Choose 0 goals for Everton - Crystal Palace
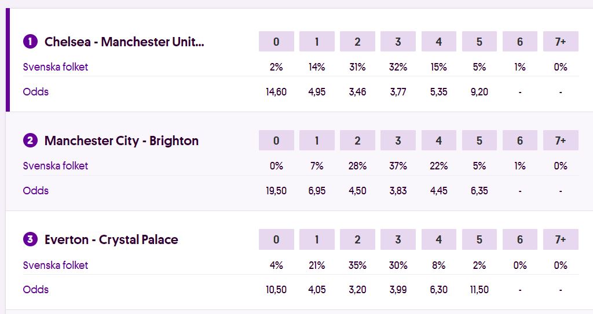593x314 pixels. pos(276,239)
